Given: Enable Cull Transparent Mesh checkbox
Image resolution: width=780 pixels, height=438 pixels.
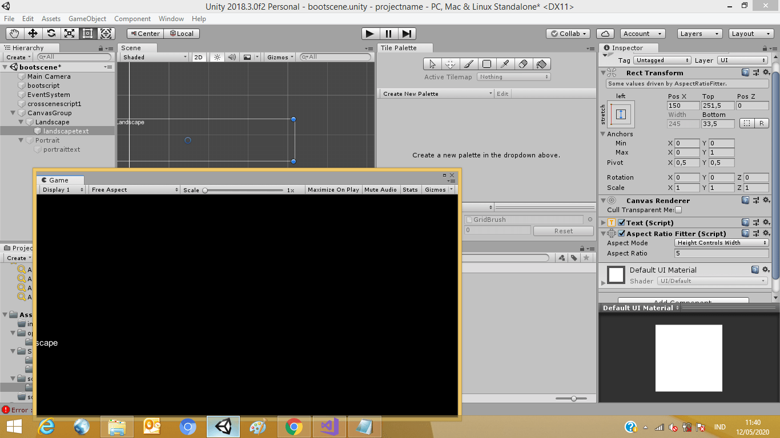Looking at the screenshot, I should click(x=678, y=210).
